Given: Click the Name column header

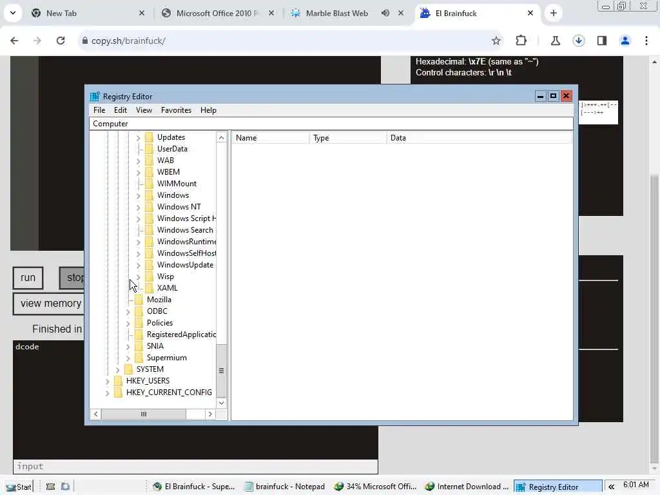Looking at the screenshot, I should (x=270, y=138).
